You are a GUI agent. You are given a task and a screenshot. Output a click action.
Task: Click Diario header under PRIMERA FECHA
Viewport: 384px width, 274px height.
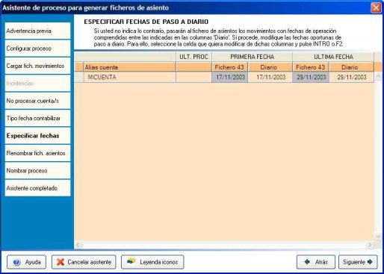270,67
